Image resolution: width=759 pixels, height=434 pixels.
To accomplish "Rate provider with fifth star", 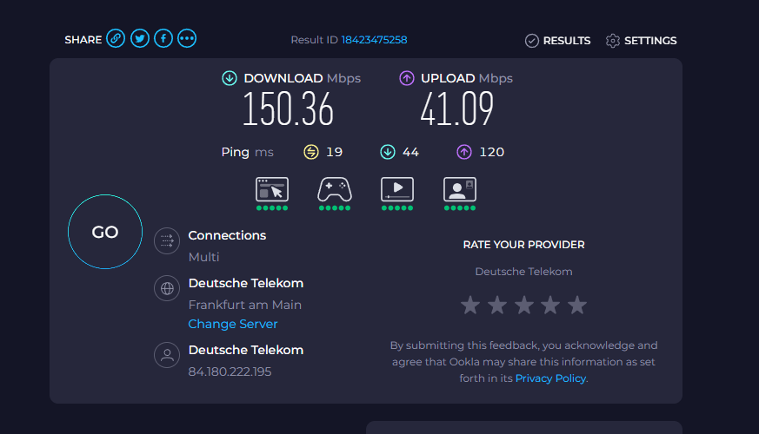I will point(577,306).
